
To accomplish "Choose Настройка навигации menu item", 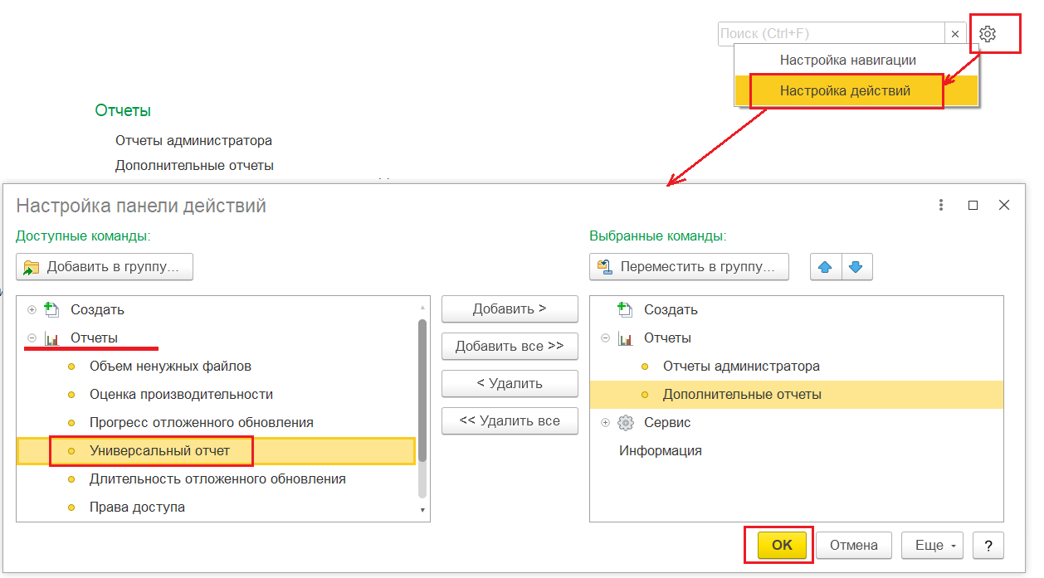I will [847, 61].
